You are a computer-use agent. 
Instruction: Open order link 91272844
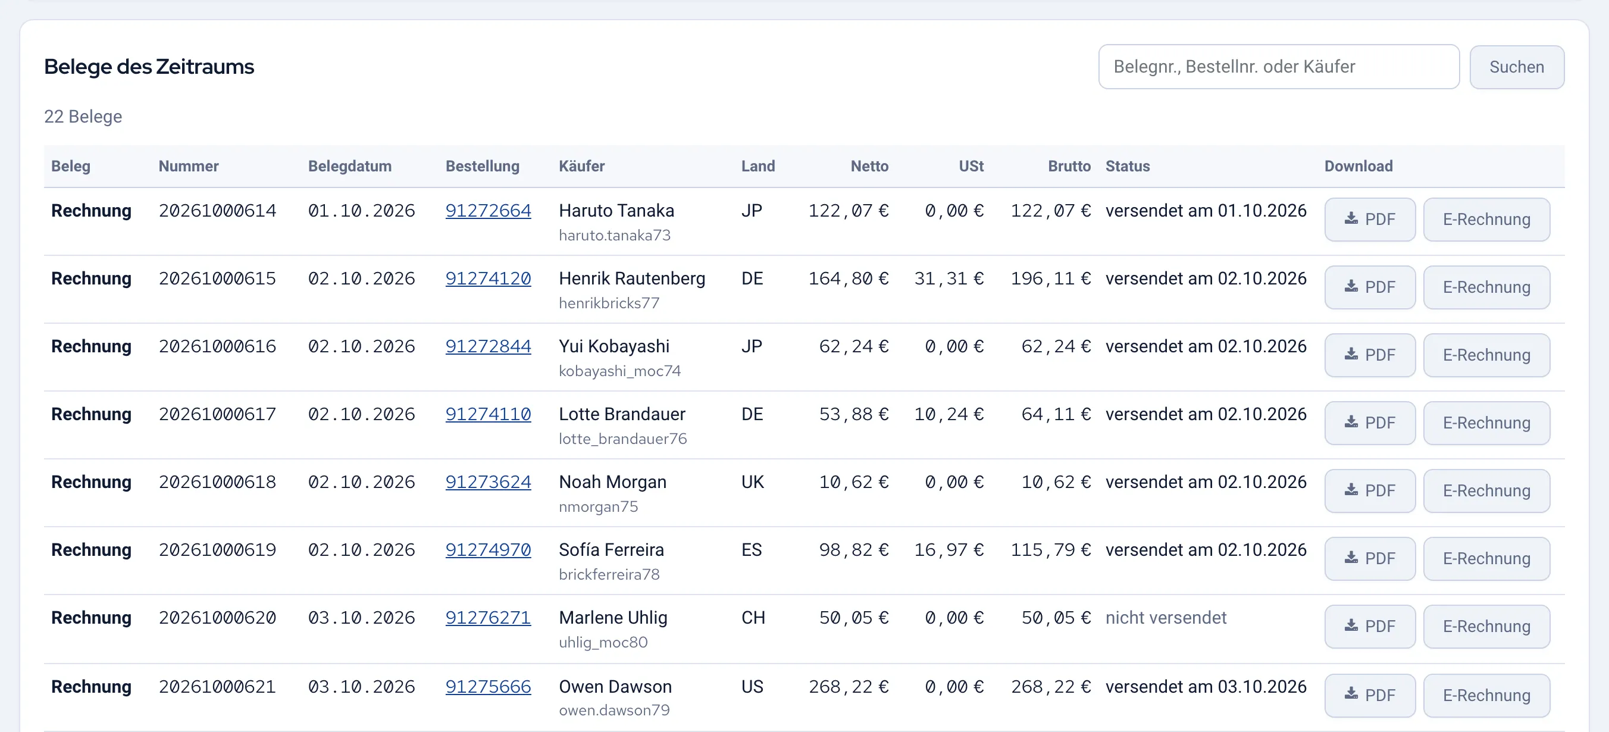pyautogui.click(x=488, y=346)
